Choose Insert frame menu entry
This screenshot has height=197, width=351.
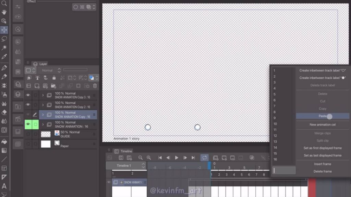click(323, 164)
